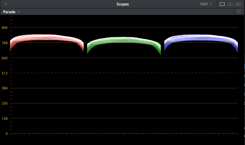Click the Scopes panel title
This screenshot has height=145, width=245.
click(x=123, y=4)
